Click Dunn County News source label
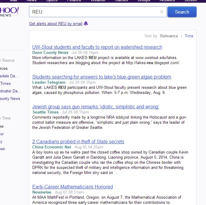Screen dimensions: 206x205 coord(50,52)
